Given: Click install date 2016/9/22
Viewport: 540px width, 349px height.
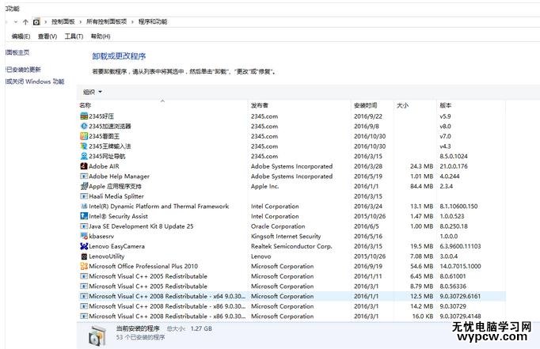Looking at the screenshot, I should [x=368, y=116].
